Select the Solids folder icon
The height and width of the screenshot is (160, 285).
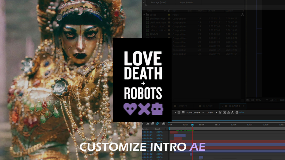coord(147,14)
